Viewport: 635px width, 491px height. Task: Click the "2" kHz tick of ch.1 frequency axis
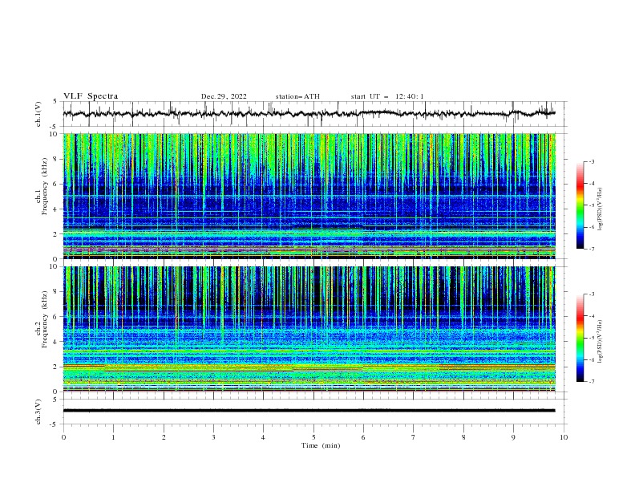[x=57, y=234]
